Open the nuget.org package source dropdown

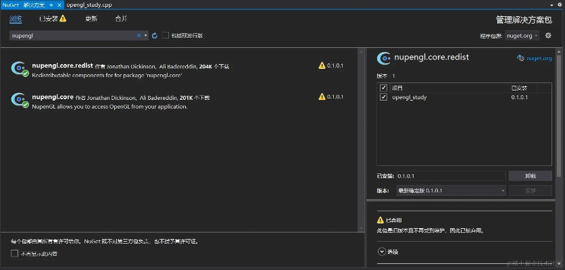(522, 36)
